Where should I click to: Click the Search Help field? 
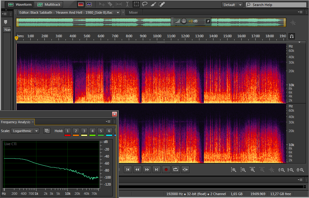click(276, 5)
